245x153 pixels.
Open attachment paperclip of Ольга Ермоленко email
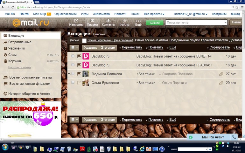click(221, 83)
